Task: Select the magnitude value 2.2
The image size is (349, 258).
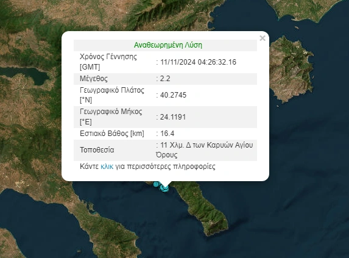Action: click(165, 79)
